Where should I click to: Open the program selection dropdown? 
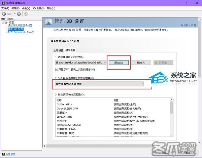[81, 63]
